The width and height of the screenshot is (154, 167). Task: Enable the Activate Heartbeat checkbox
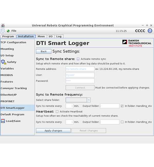(57, 112)
